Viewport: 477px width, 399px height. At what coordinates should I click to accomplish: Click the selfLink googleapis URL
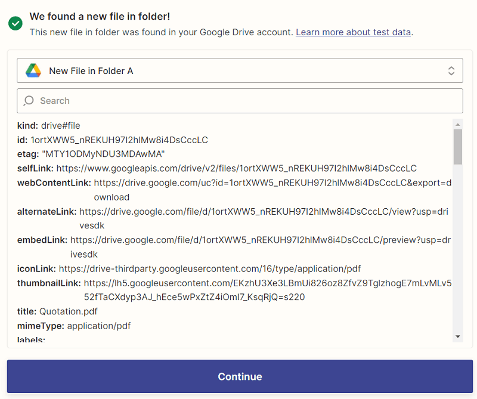(x=236, y=168)
